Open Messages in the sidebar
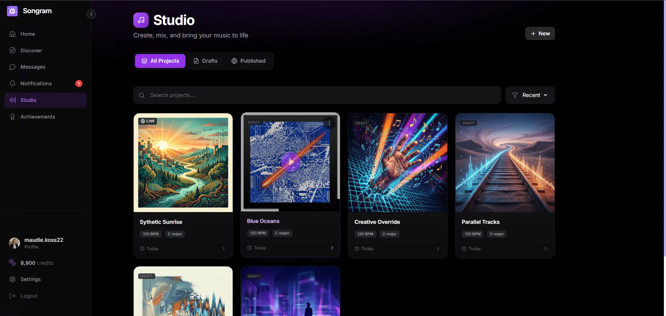The height and width of the screenshot is (316, 666). 45,67
